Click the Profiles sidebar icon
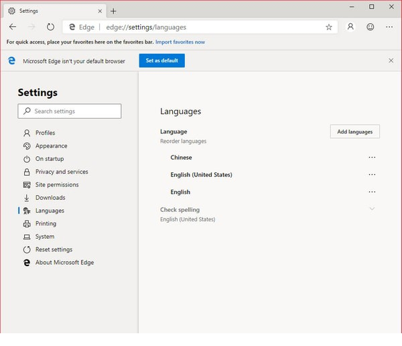 27,133
